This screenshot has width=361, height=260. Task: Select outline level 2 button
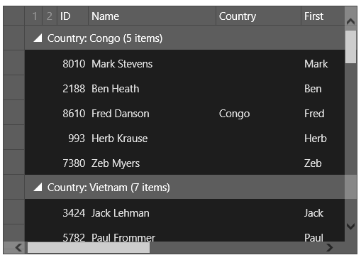pyautogui.click(x=50, y=16)
